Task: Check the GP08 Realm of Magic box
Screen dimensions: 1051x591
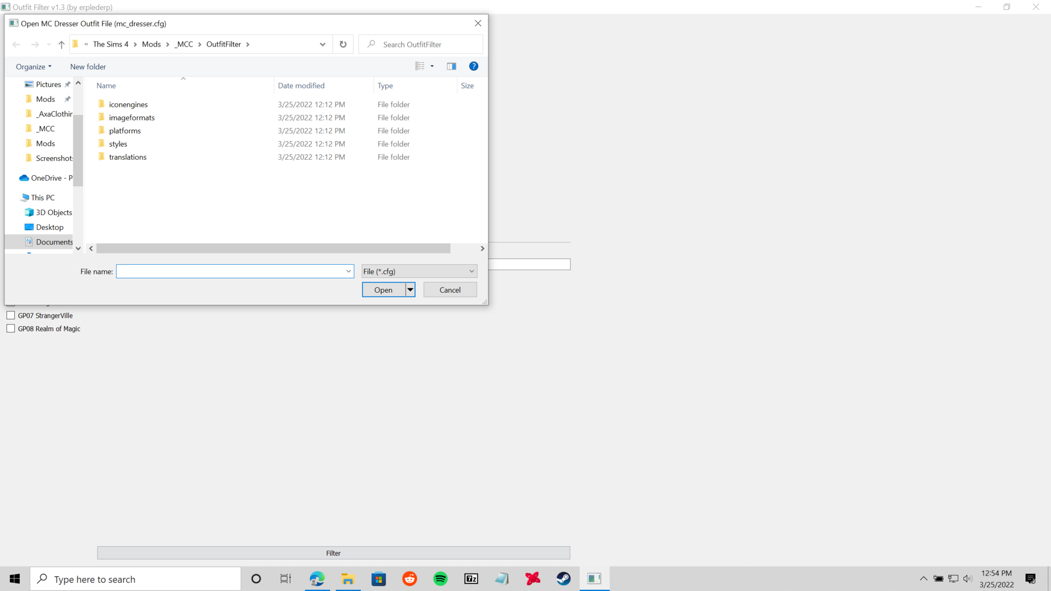Action: [x=11, y=328]
